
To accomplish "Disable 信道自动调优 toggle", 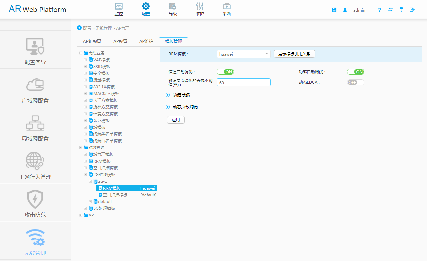I will click(x=225, y=71).
